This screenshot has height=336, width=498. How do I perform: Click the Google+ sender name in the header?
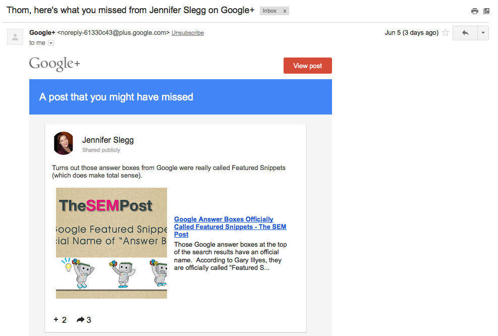pyautogui.click(x=42, y=33)
